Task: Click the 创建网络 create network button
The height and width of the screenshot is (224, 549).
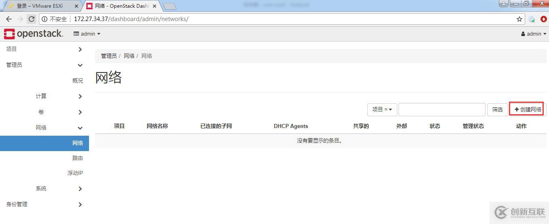Action: coord(528,109)
